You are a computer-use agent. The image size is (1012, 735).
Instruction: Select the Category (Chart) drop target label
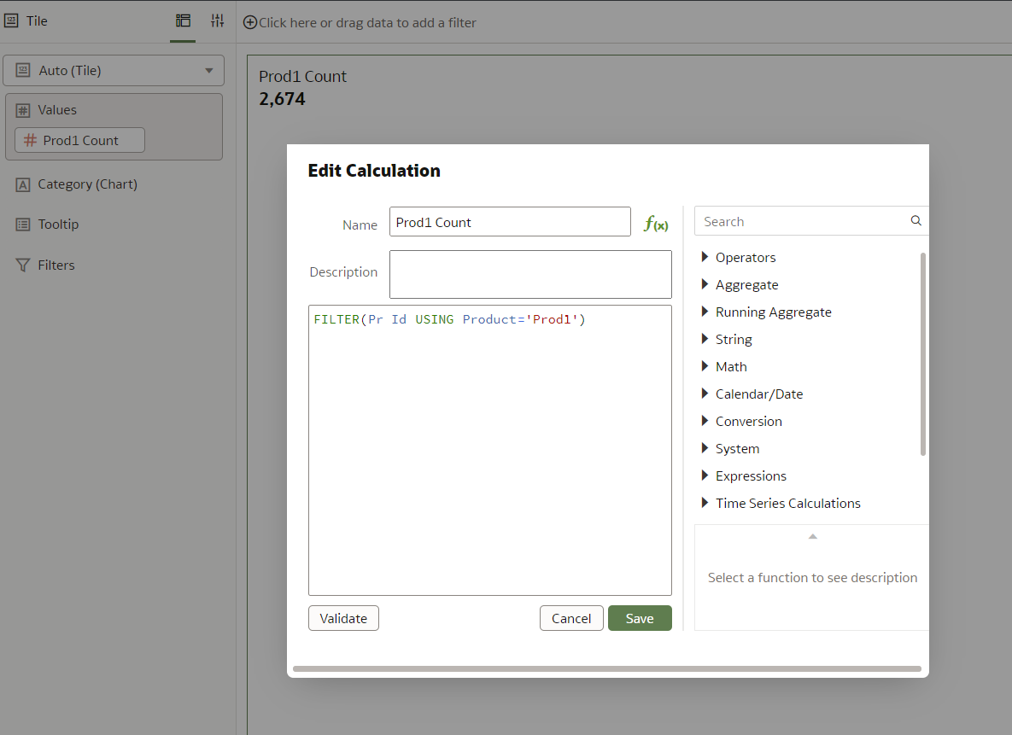click(88, 184)
